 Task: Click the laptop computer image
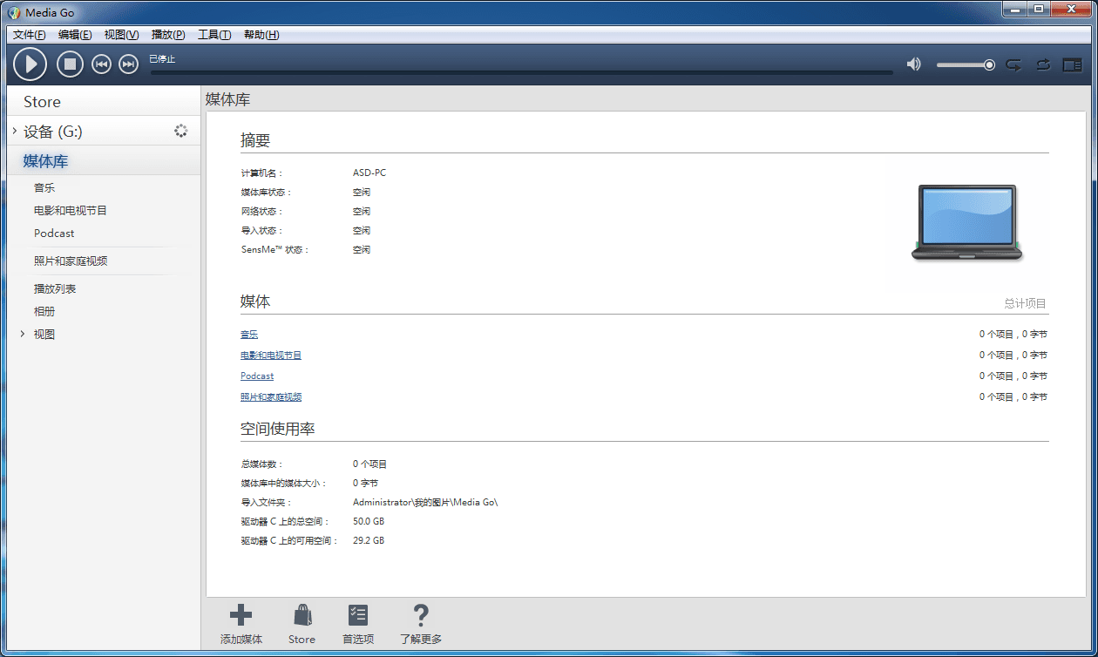point(966,222)
